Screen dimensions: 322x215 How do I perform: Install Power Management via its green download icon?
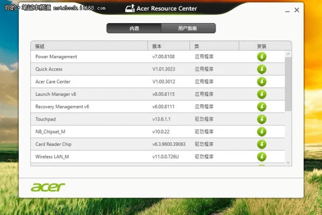pyautogui.click(x=262, y=56)
